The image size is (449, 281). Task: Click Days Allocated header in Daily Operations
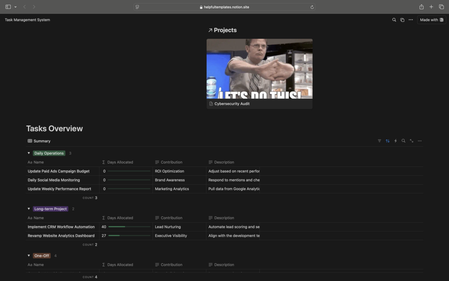[x=117, y=162]
